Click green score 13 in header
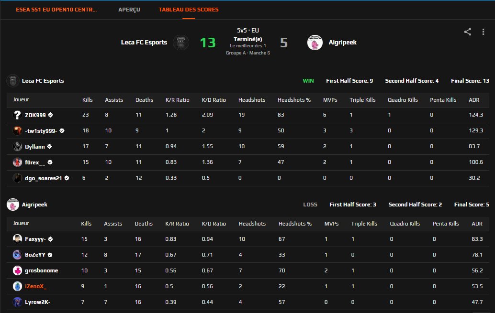 coord(207,43)
